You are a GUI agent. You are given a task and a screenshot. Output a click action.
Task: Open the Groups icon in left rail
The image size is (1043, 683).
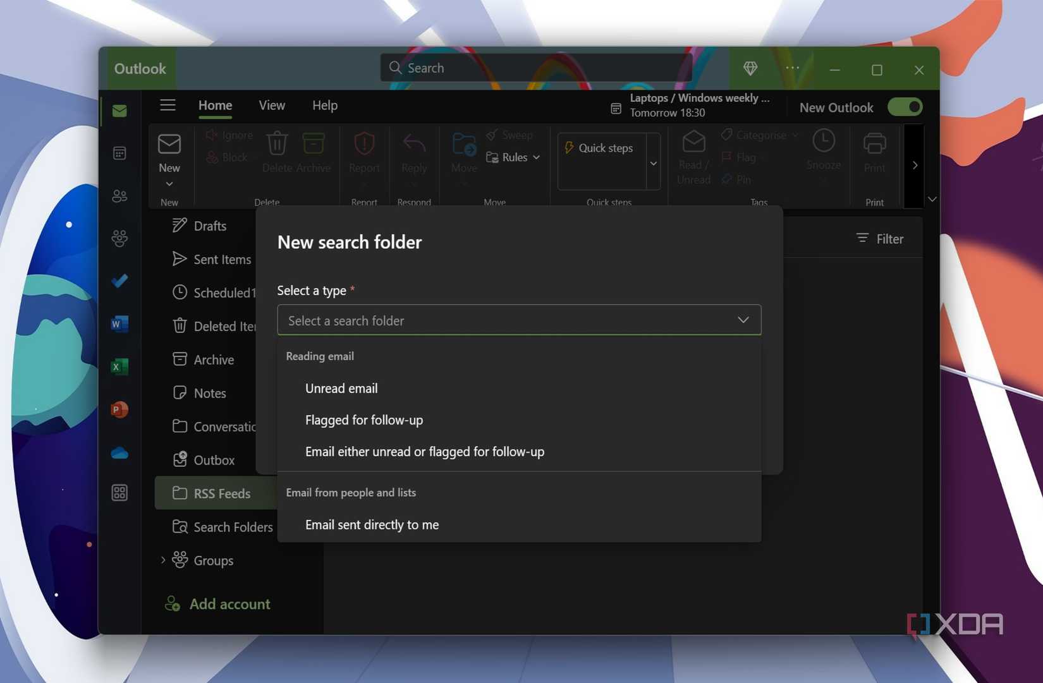pos(119,238)
